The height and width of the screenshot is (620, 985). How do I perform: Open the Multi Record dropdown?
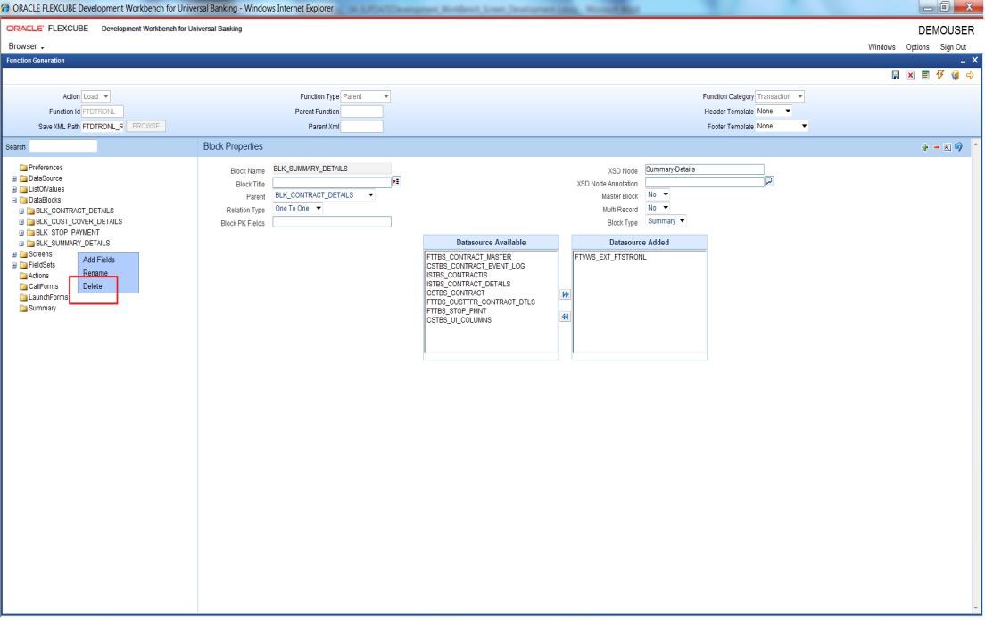pos(658,208)
